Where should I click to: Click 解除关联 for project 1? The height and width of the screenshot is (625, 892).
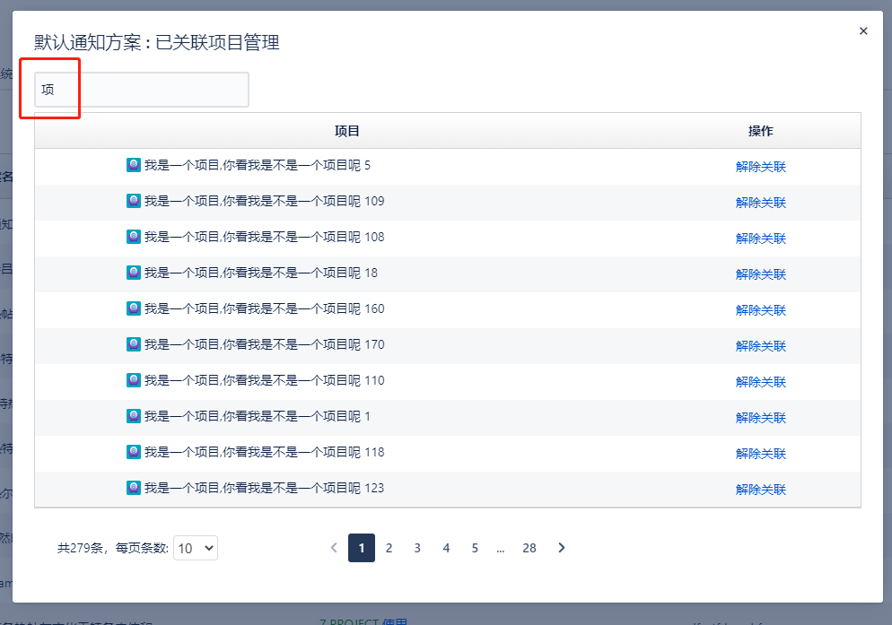(760, 417)
